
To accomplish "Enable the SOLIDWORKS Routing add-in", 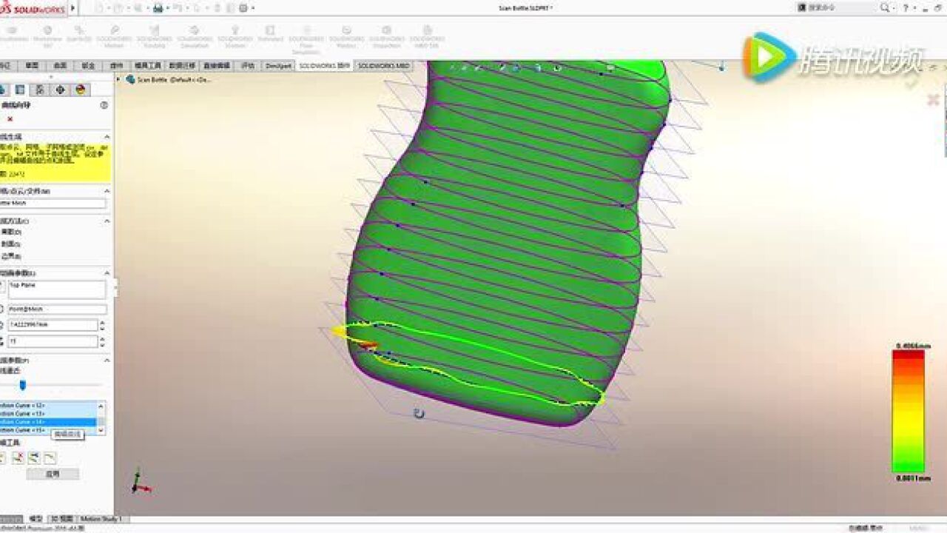I will click(x=155, y=33).
